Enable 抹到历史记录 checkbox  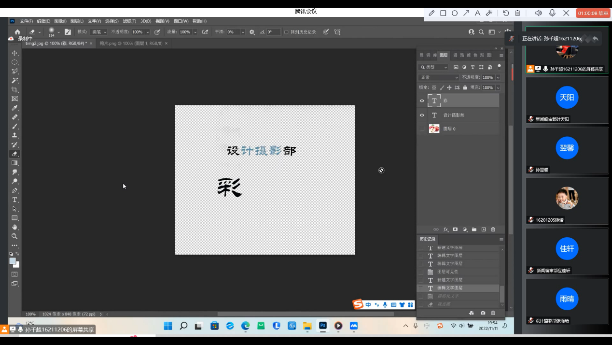(286, 32)
